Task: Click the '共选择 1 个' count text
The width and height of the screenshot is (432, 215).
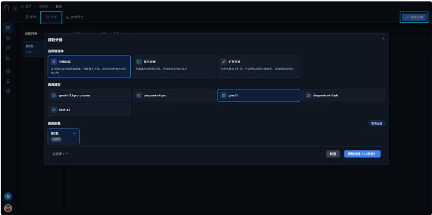Action: tap(61, 154)
